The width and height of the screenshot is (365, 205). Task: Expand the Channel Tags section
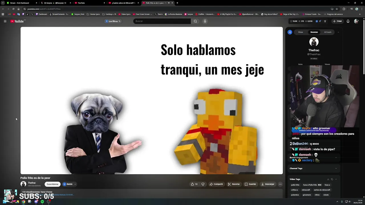(336, 169)
